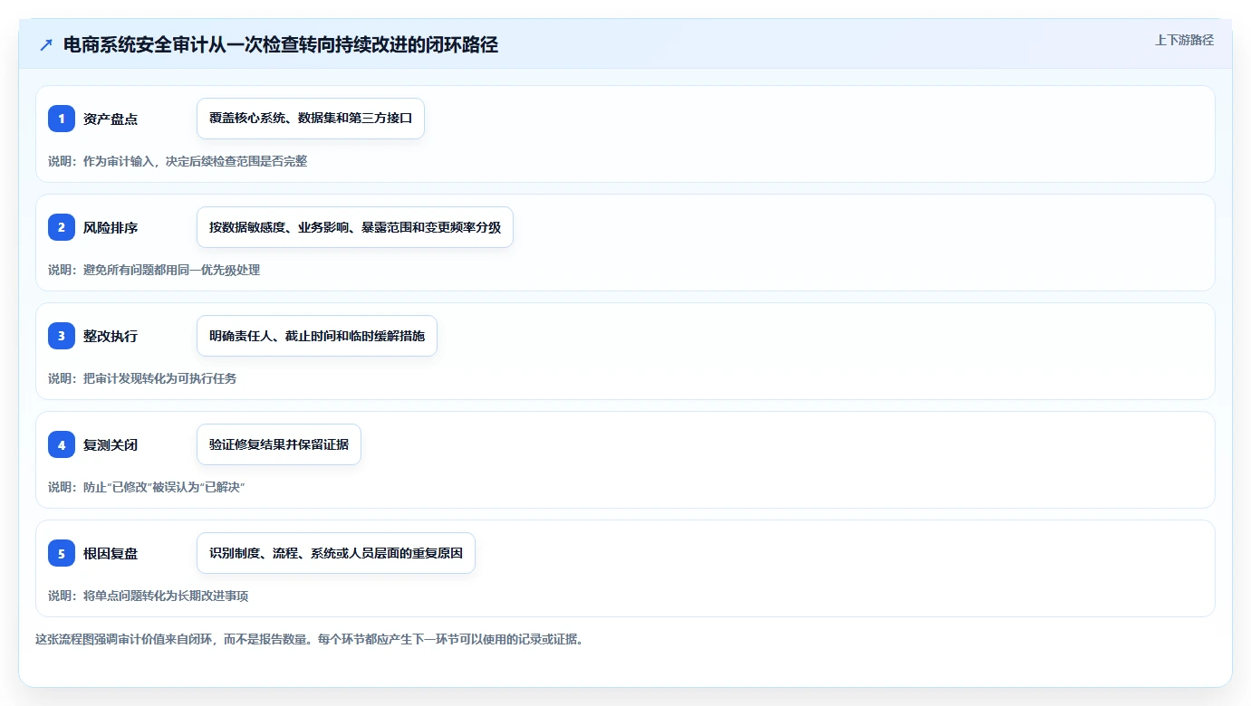Viewport: 1251px width, 706px height.
Task: Click the 复测关闭 step name
Action: tap(111, 444)
